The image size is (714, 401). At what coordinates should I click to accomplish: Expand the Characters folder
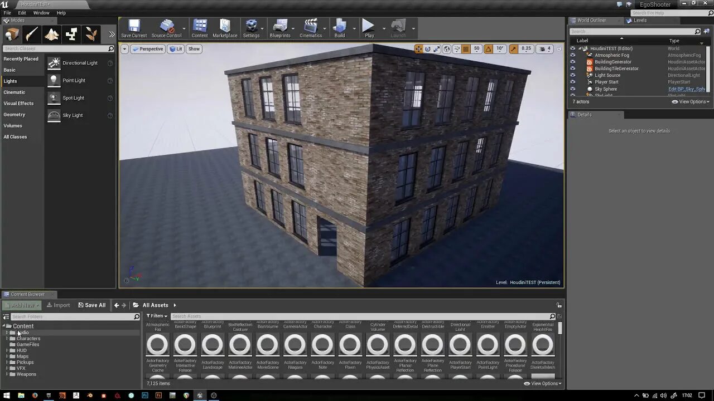coord(7,339)
